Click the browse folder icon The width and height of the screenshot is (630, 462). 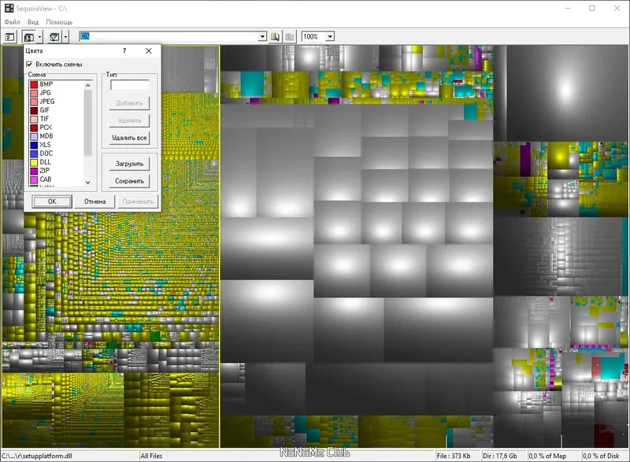(x=275, y=37)
